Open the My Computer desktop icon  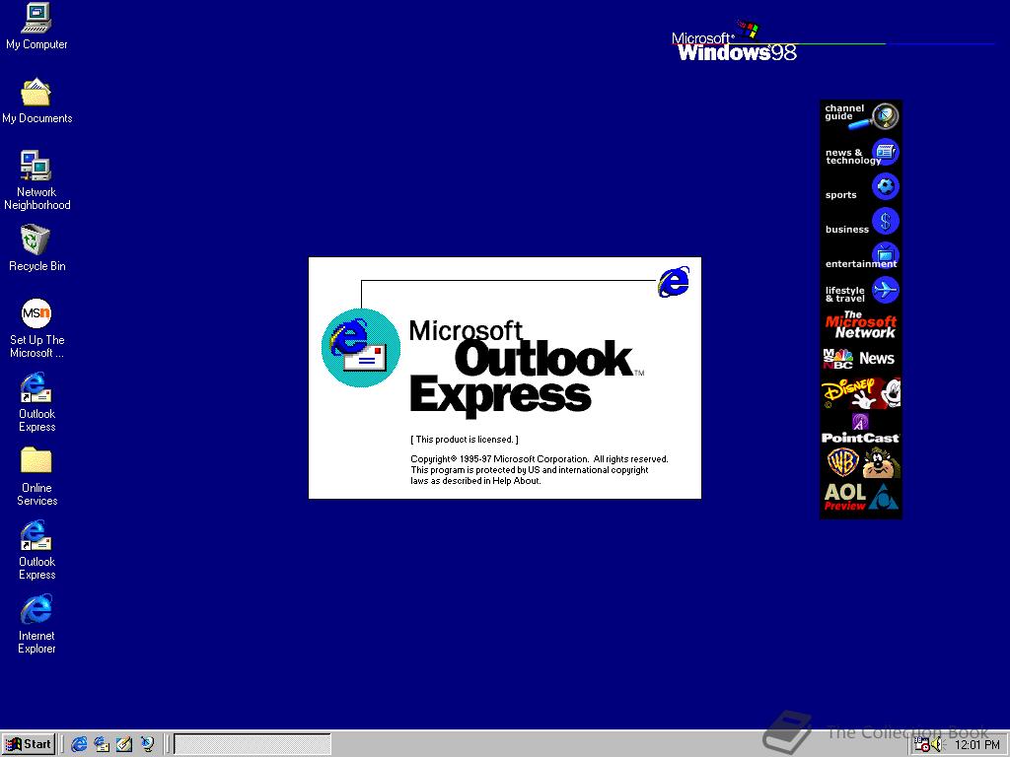tap(36, 26)
